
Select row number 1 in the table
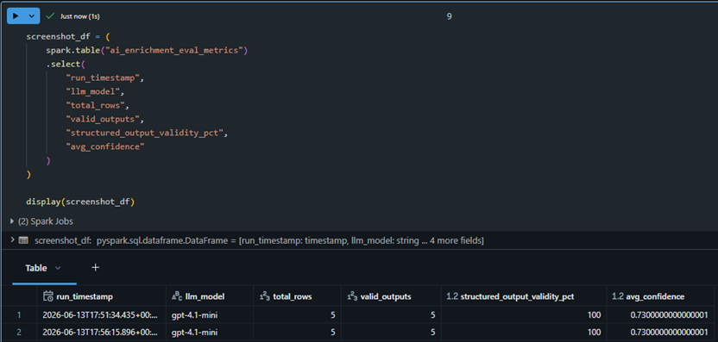point(19,315)
